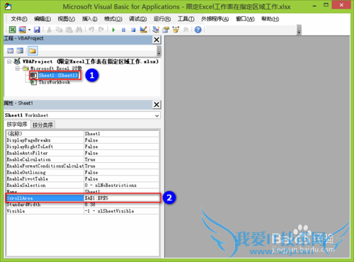Click the Insert UserForm toolbar icon
The width and height of the screenshot is (354, 262).
[23, 30]
